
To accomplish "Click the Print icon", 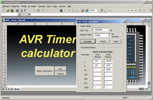I will (x=17, y=10).
